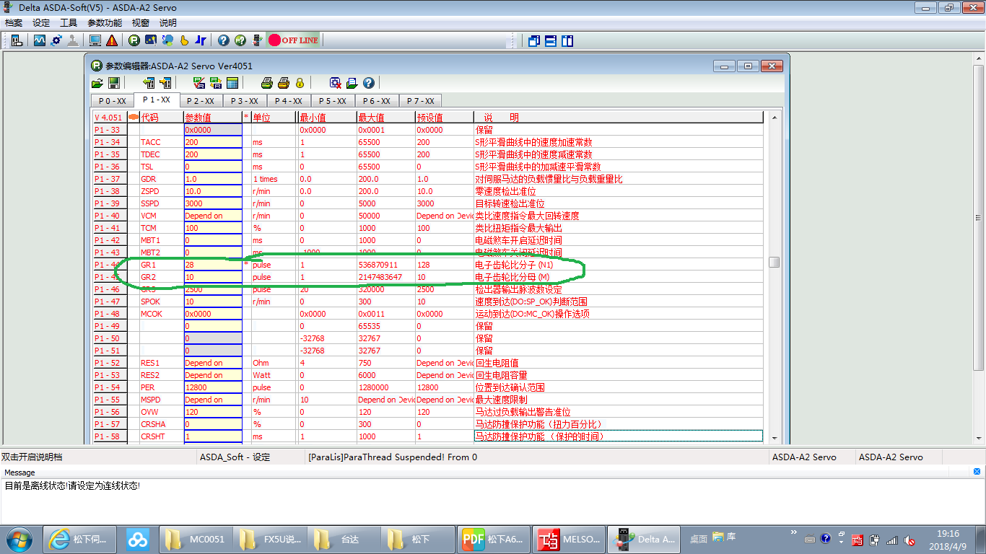Click the green floppy disk save icon
The width and height of the screenshot is (986, 554).
[113, 83]
